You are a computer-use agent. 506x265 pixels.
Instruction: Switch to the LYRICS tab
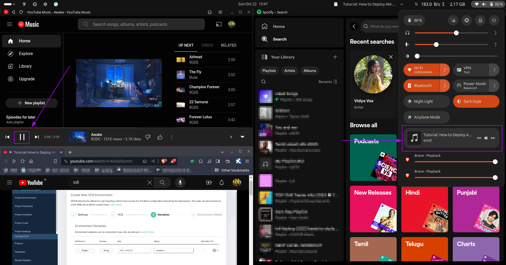[x=207, y=45]
